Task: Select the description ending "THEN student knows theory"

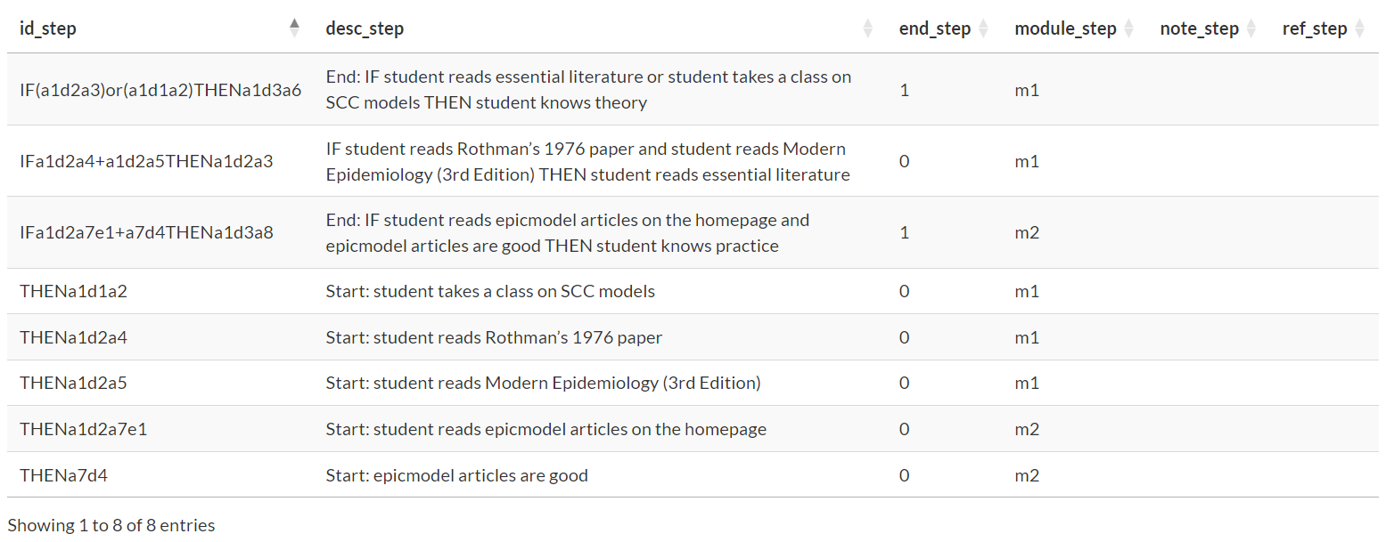Action: [x=588, y=90]
